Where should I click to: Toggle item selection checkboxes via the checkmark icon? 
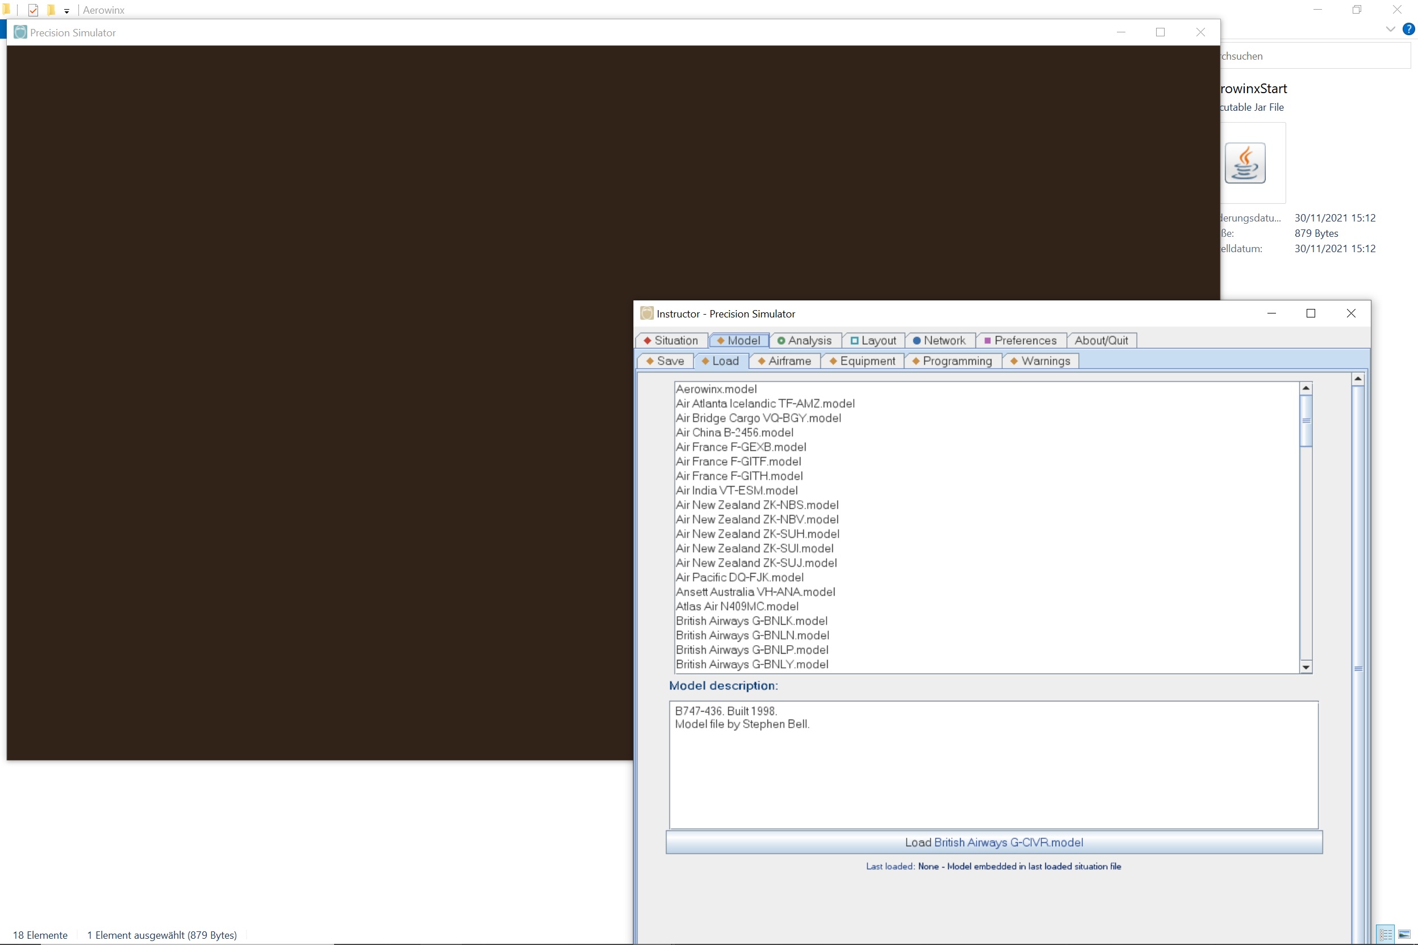[x=33, y=9]
